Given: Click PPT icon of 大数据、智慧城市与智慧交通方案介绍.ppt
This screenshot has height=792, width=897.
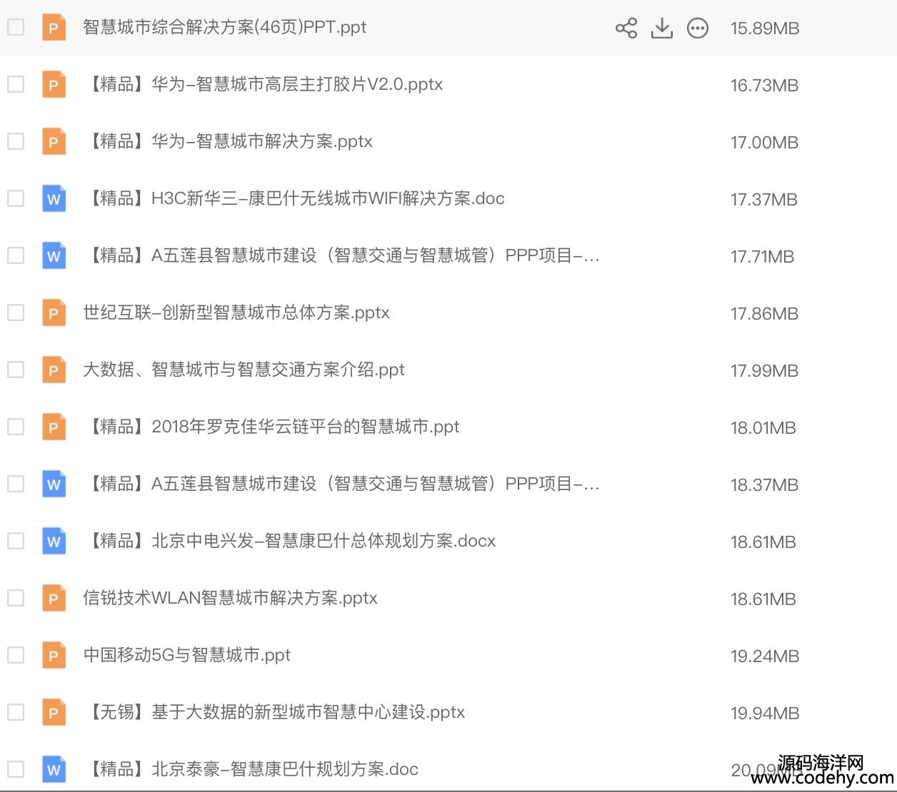Looking at the screenshot, I should pyautogui.click(x=54, y=370).
